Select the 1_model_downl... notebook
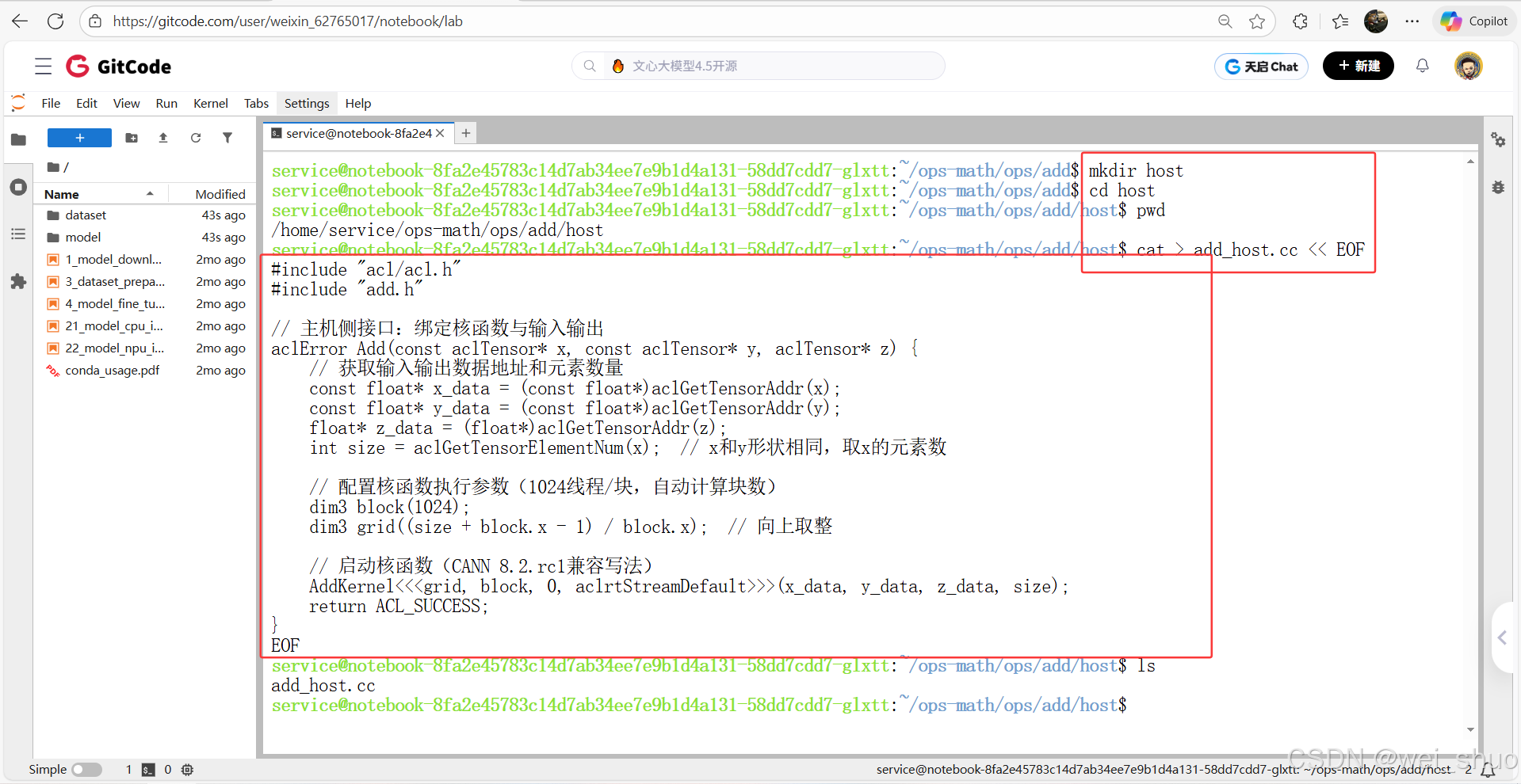Screen dimensions: 1521x784 coord(146,260)
